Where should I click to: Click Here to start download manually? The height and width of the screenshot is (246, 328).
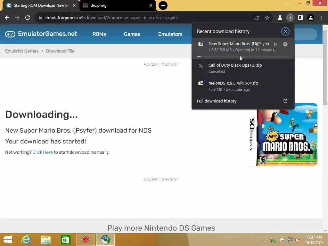[x=43, y=152]
